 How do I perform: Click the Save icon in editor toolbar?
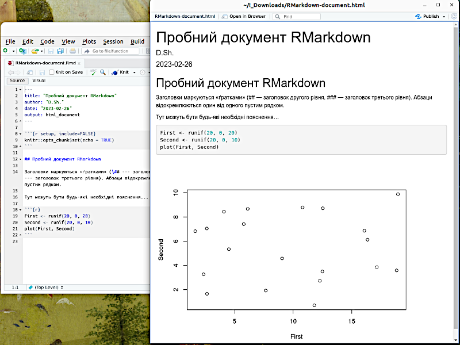click(42, 72)
